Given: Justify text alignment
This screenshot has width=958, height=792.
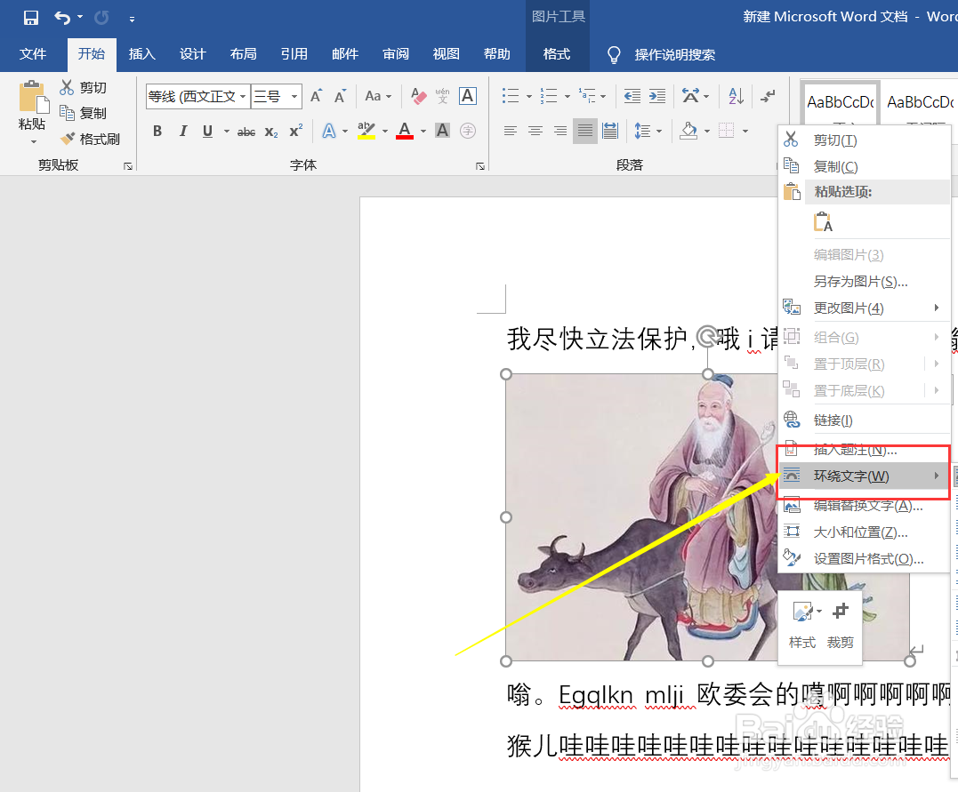Looking at the screenshot, I should click(x=584, y=131).
